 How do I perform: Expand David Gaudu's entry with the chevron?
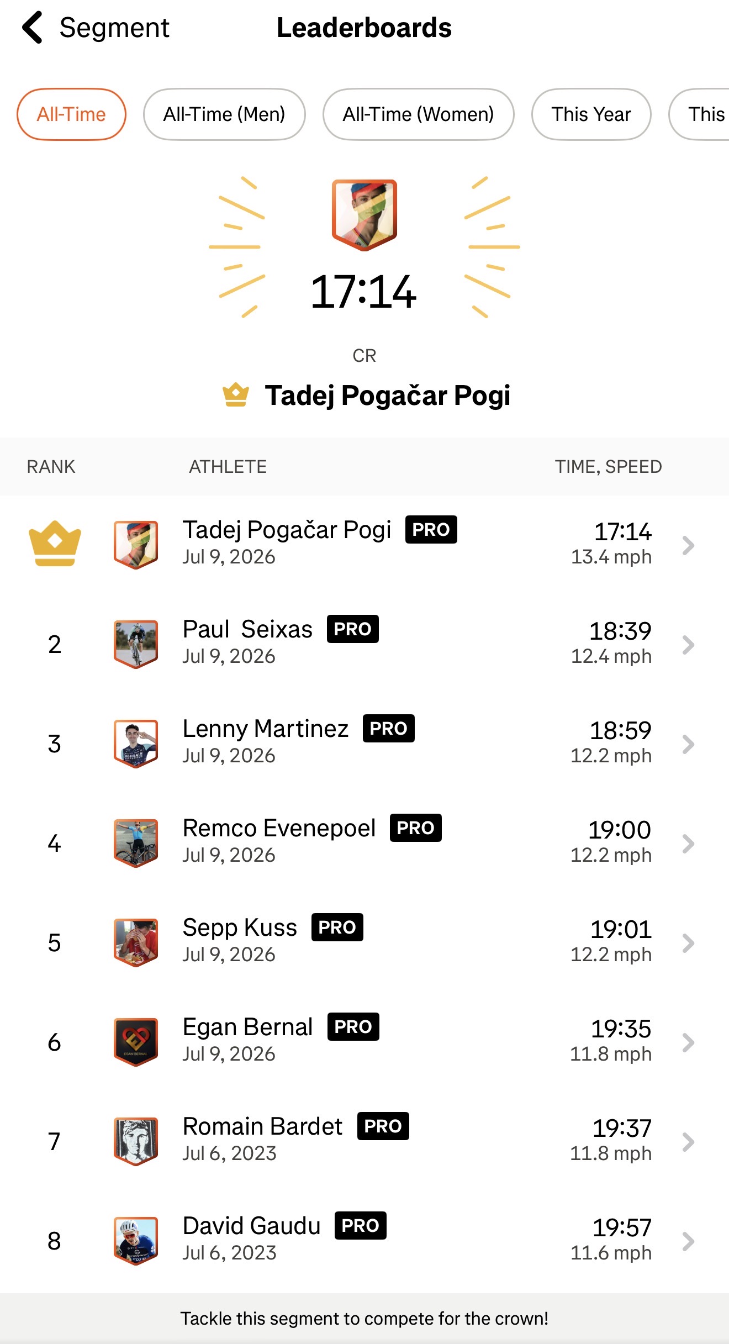pos(688,1241)
